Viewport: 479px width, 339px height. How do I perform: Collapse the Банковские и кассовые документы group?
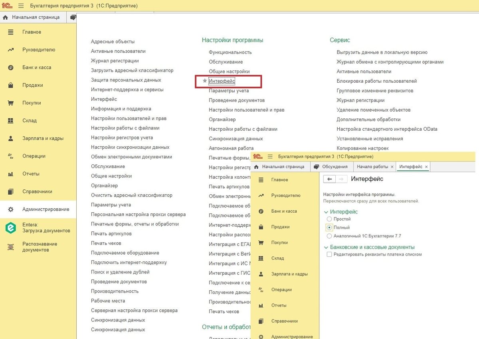(326, 247)
